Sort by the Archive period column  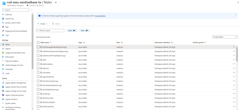click(200, 43)
